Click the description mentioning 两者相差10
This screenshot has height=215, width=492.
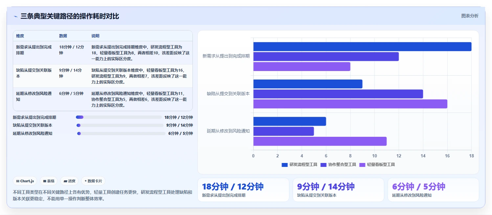pos(140,53)
